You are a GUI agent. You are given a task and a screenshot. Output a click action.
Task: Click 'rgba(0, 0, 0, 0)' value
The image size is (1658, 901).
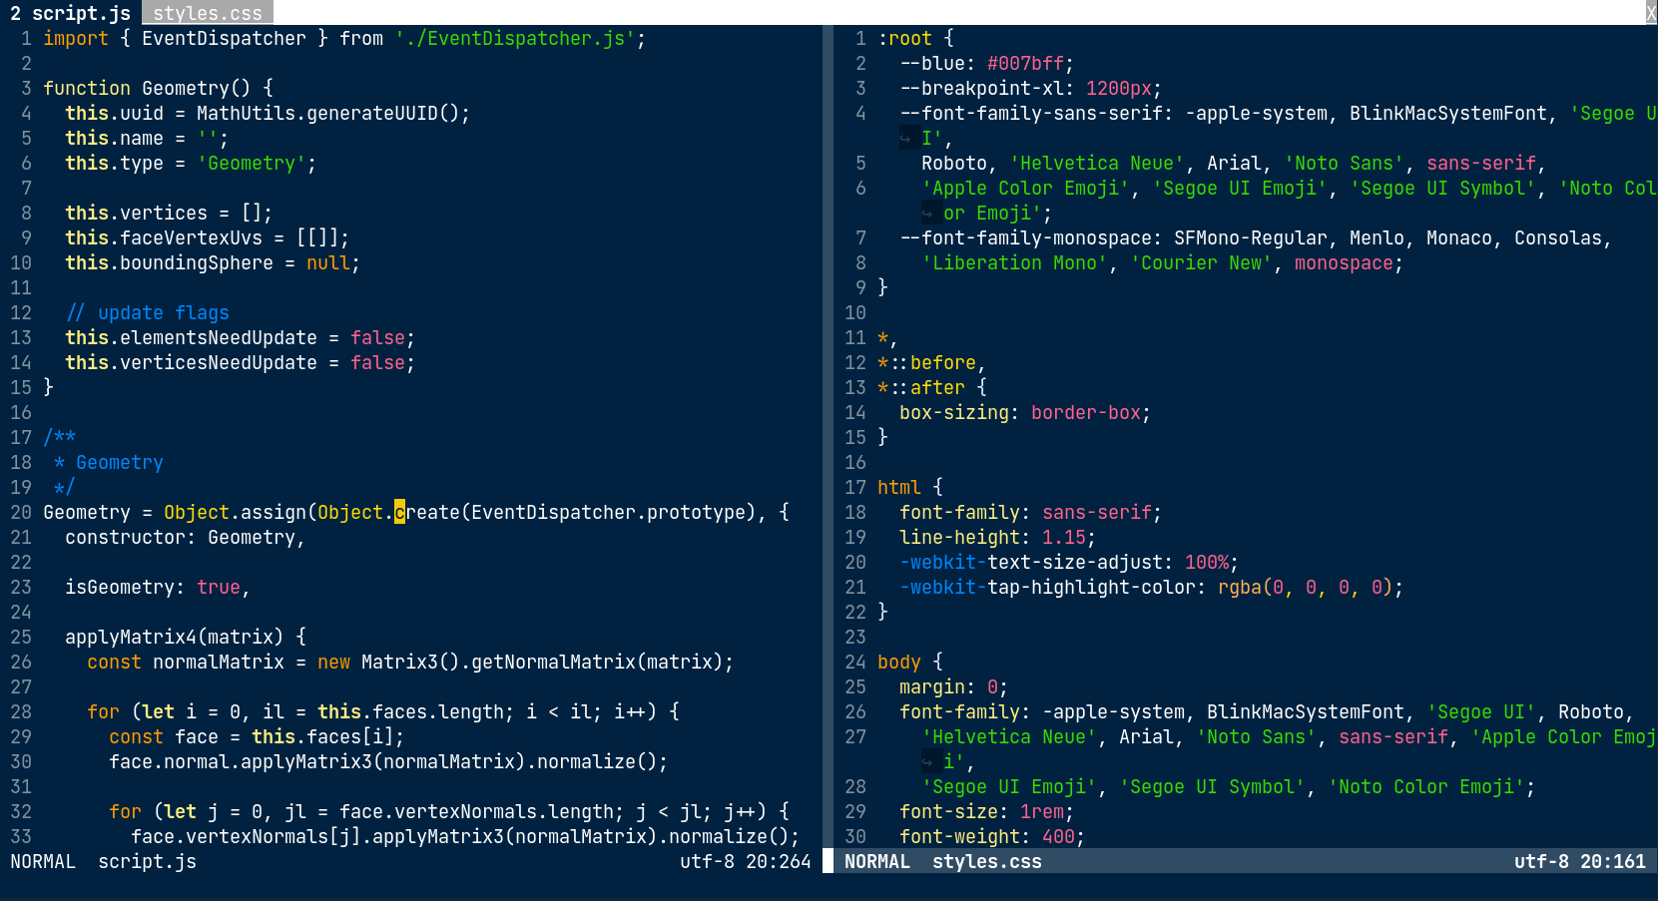point(1306,587)
